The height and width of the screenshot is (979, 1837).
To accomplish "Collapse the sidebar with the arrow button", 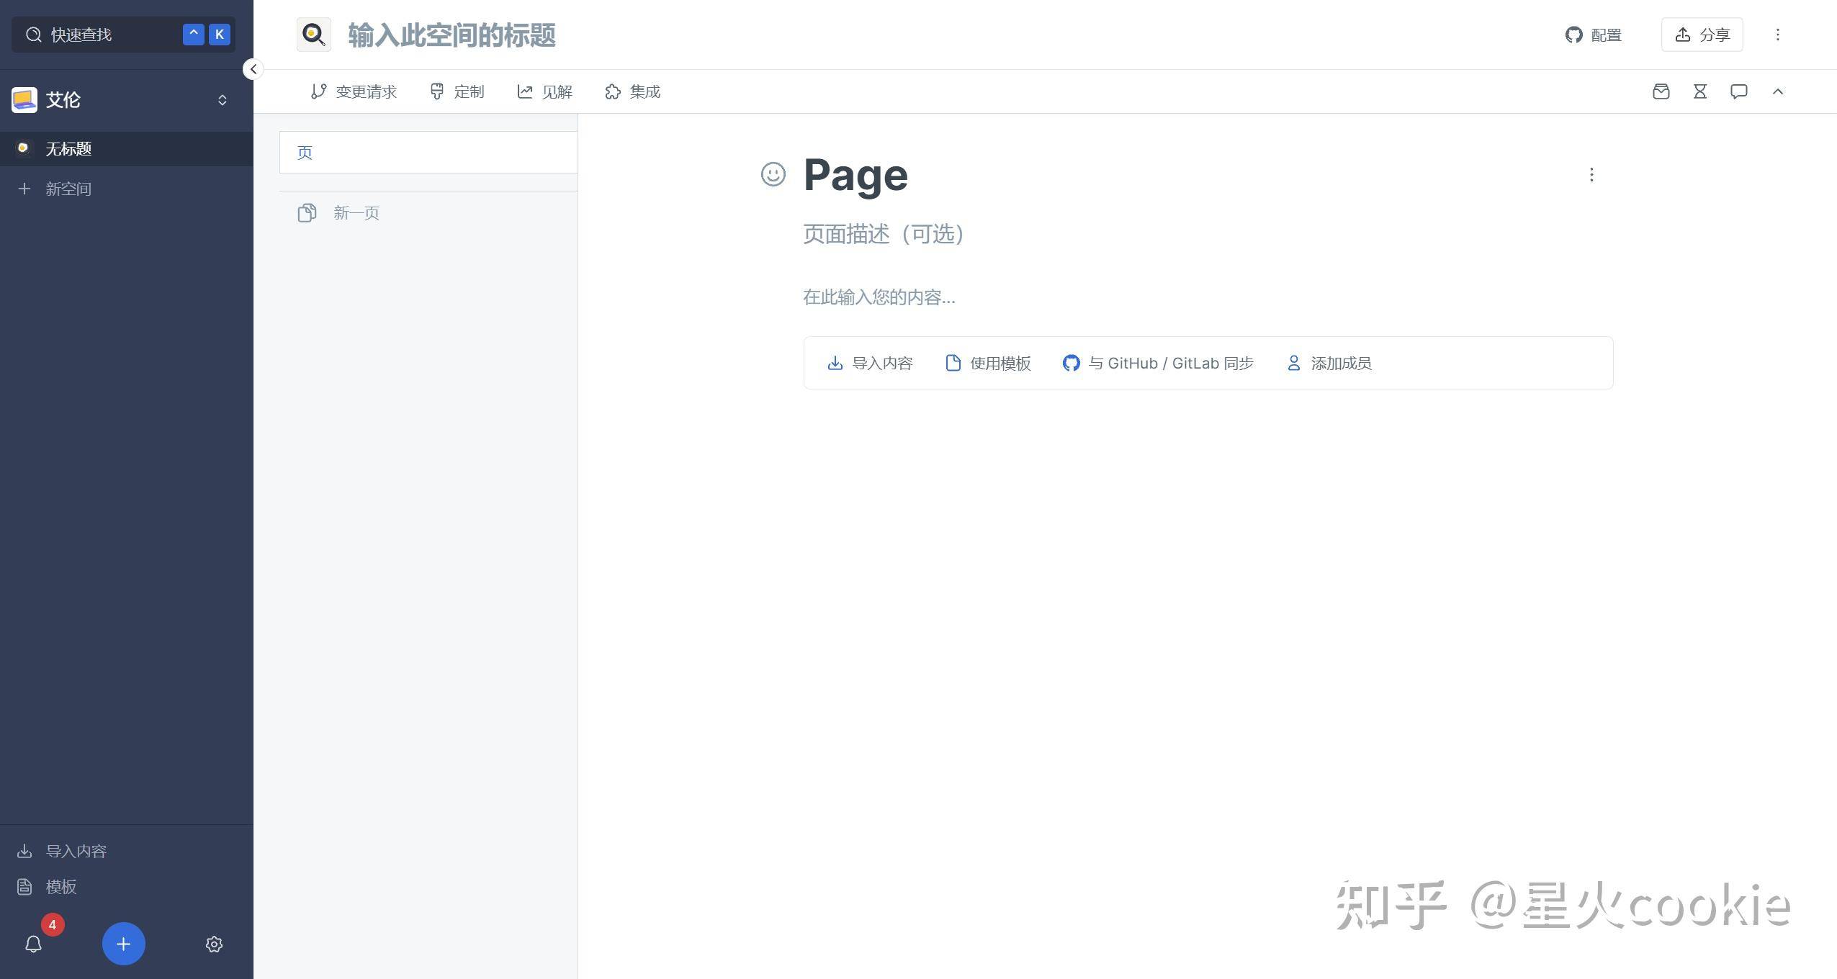I will pyautogui.click(x=253, y=69).
